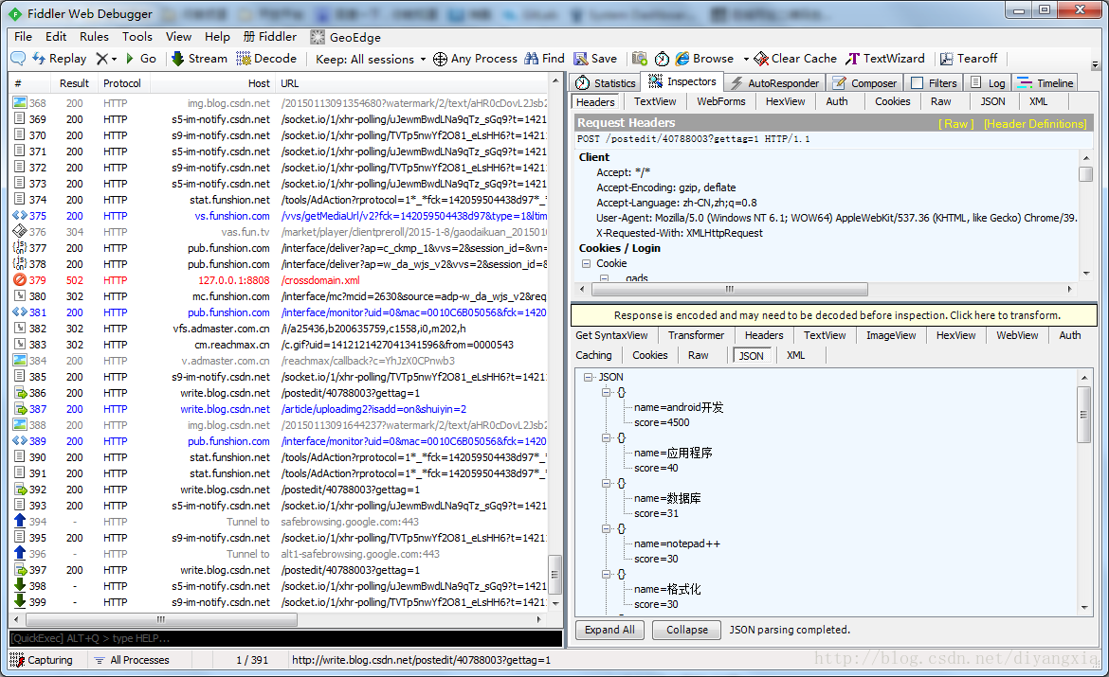
Task: Click the comment balloon toolbar icon
Action: [18, 59]
